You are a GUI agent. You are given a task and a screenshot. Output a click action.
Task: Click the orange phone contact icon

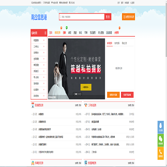point(161,153)
